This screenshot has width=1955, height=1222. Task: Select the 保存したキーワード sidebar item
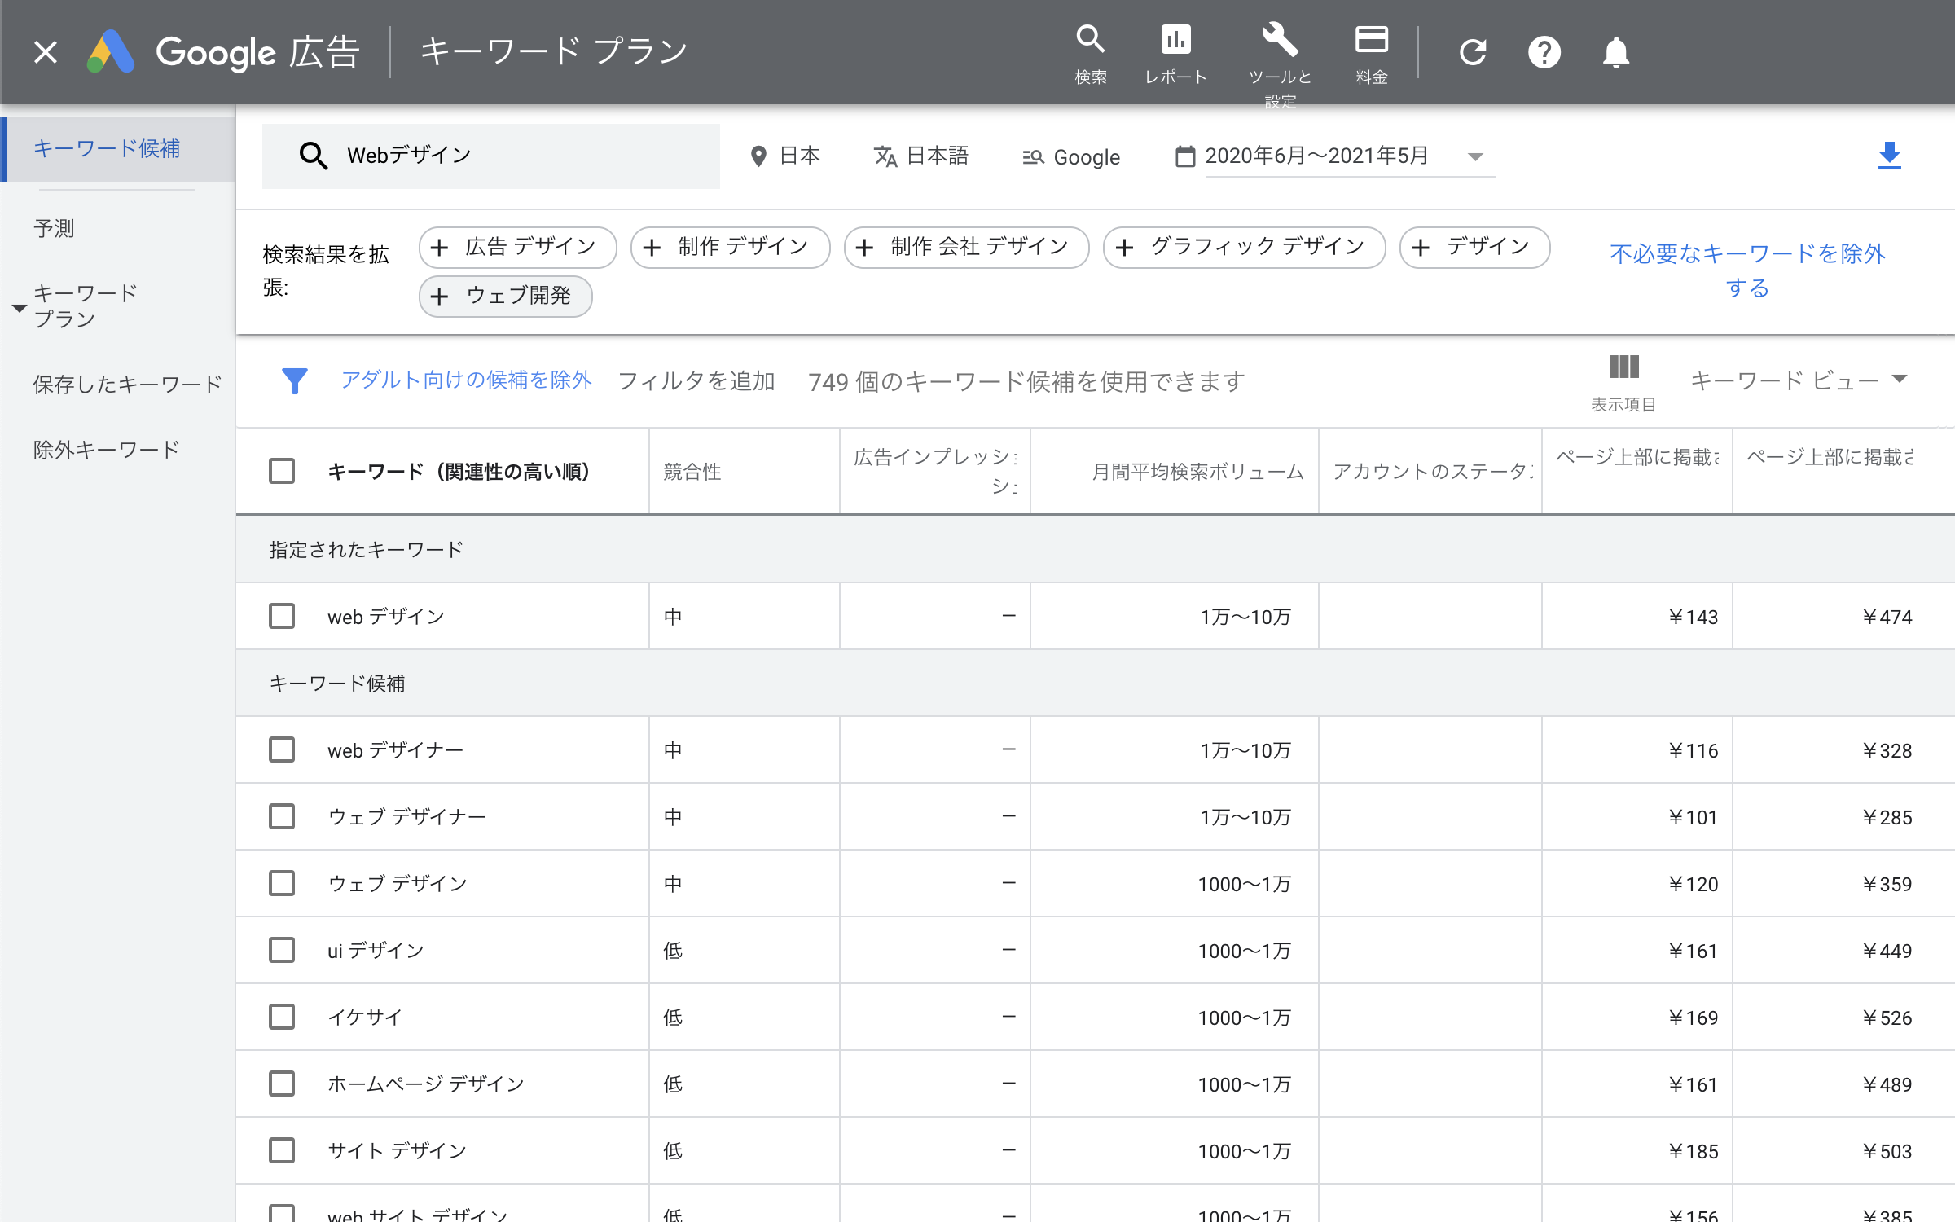127,385
